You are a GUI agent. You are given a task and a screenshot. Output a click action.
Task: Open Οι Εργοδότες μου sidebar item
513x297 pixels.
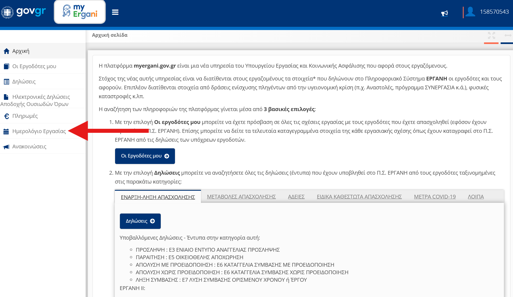point(34,66)
